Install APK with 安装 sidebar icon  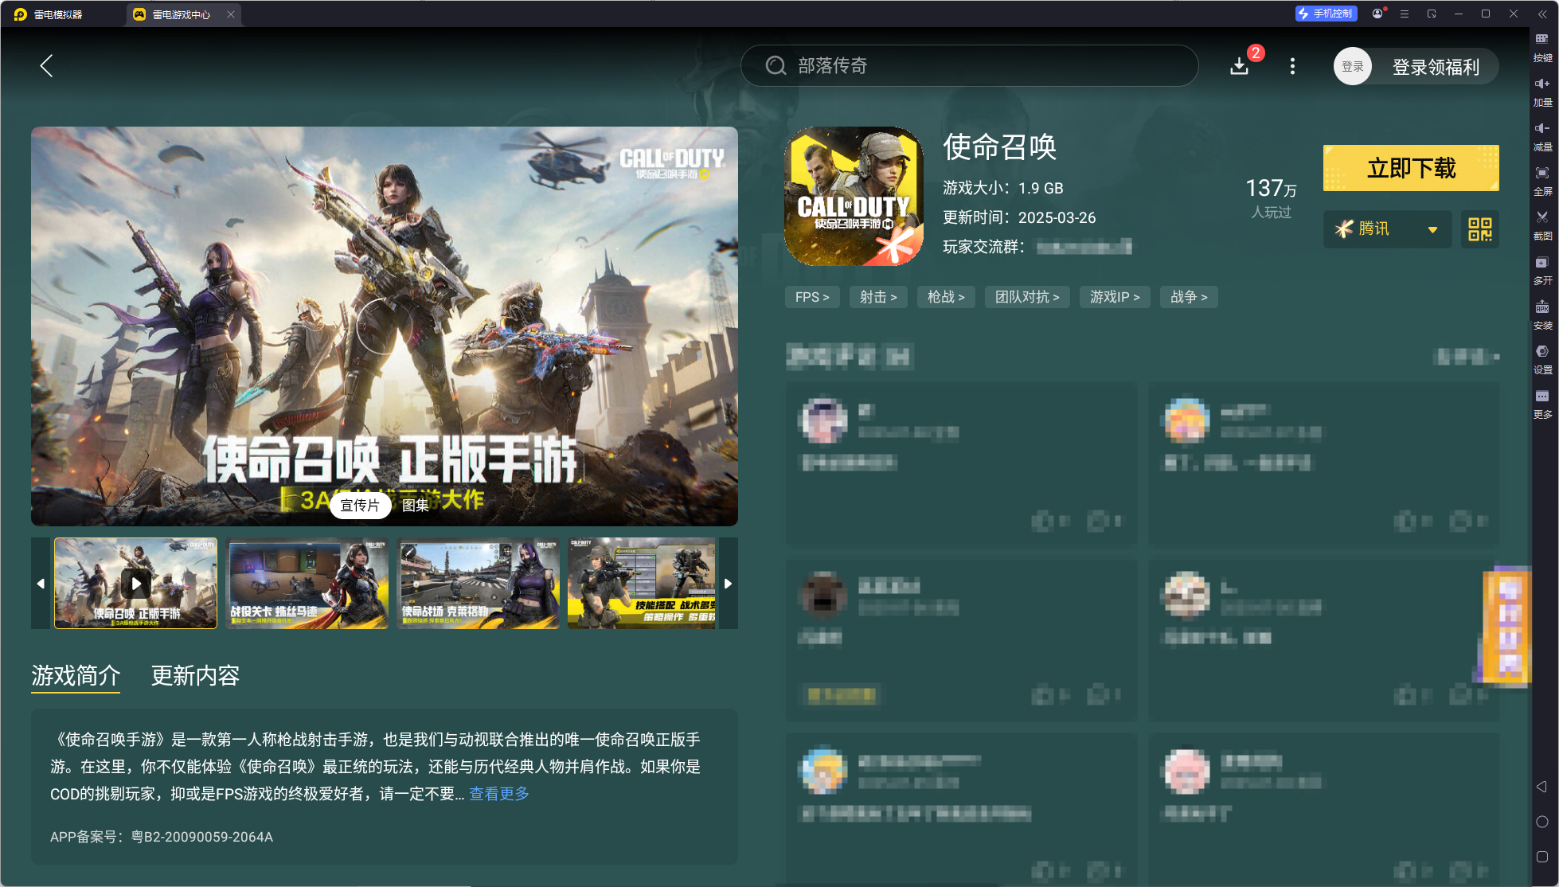pyautogui.click(x=1542, y=315)
